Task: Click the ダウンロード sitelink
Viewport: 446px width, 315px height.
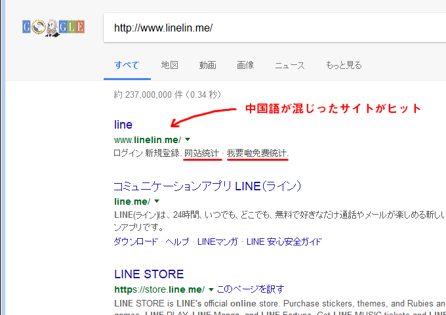Action: tap(136, 241)
